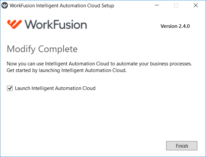Close the WorkFusion setup dialog
Screen dimensions: 206x157
click(x=196, y=5)
